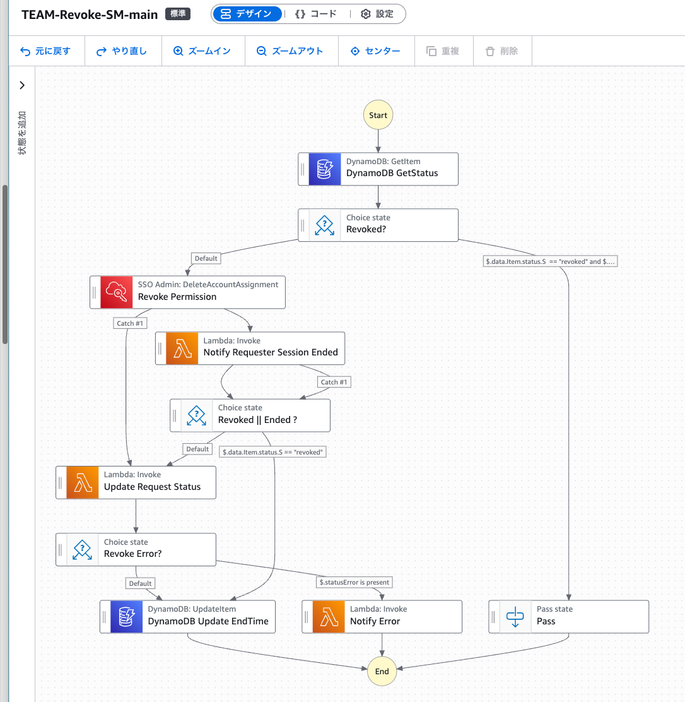Click the Revoke Error? choice state icon
685x702 pixels.
[x=83, y=549]
